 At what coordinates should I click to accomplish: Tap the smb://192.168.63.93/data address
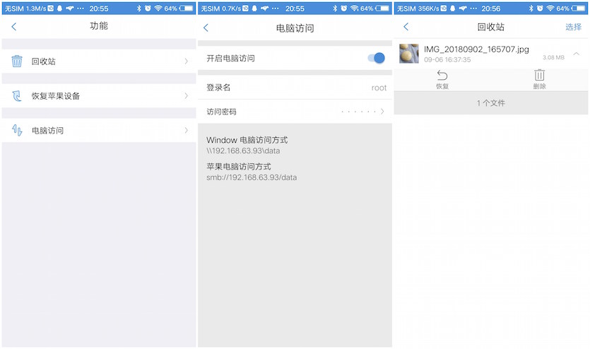[x=252, y=177]
